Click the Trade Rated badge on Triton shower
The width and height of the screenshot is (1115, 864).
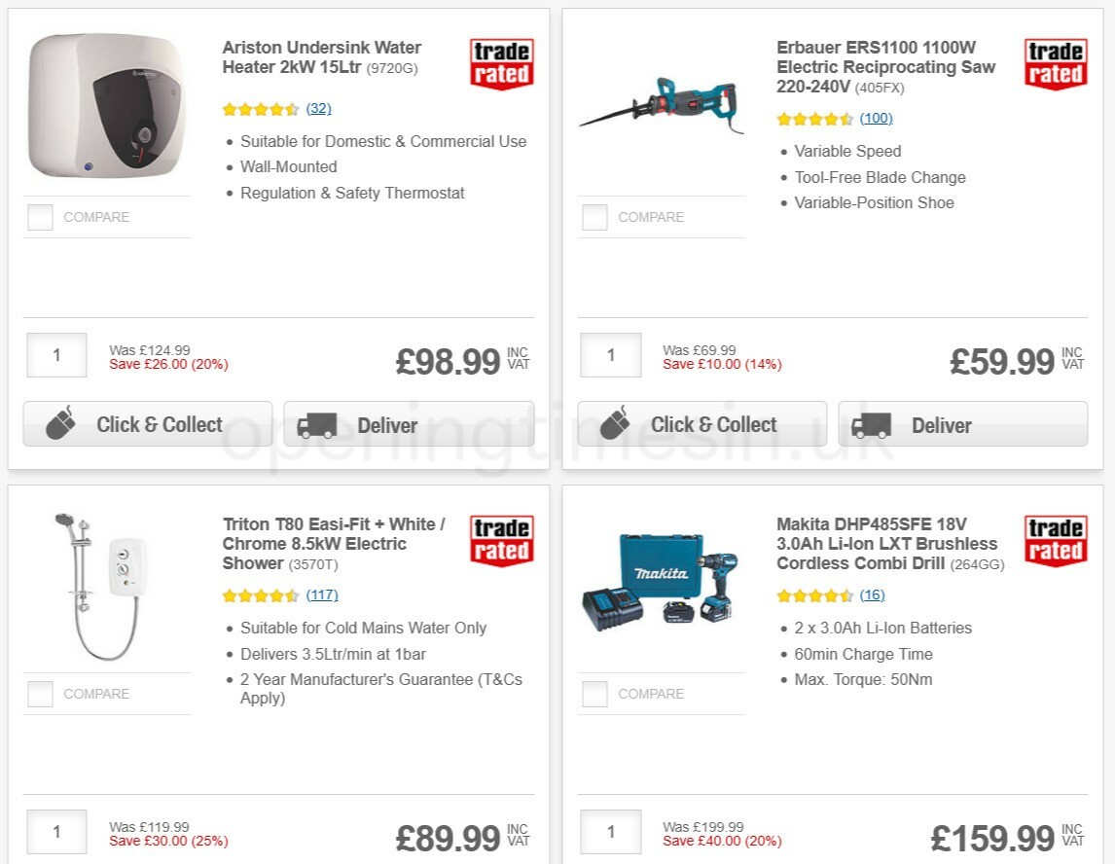pyautogui.click(x=501, y=542)
